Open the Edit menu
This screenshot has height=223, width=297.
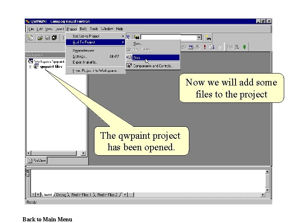[40, 29]
